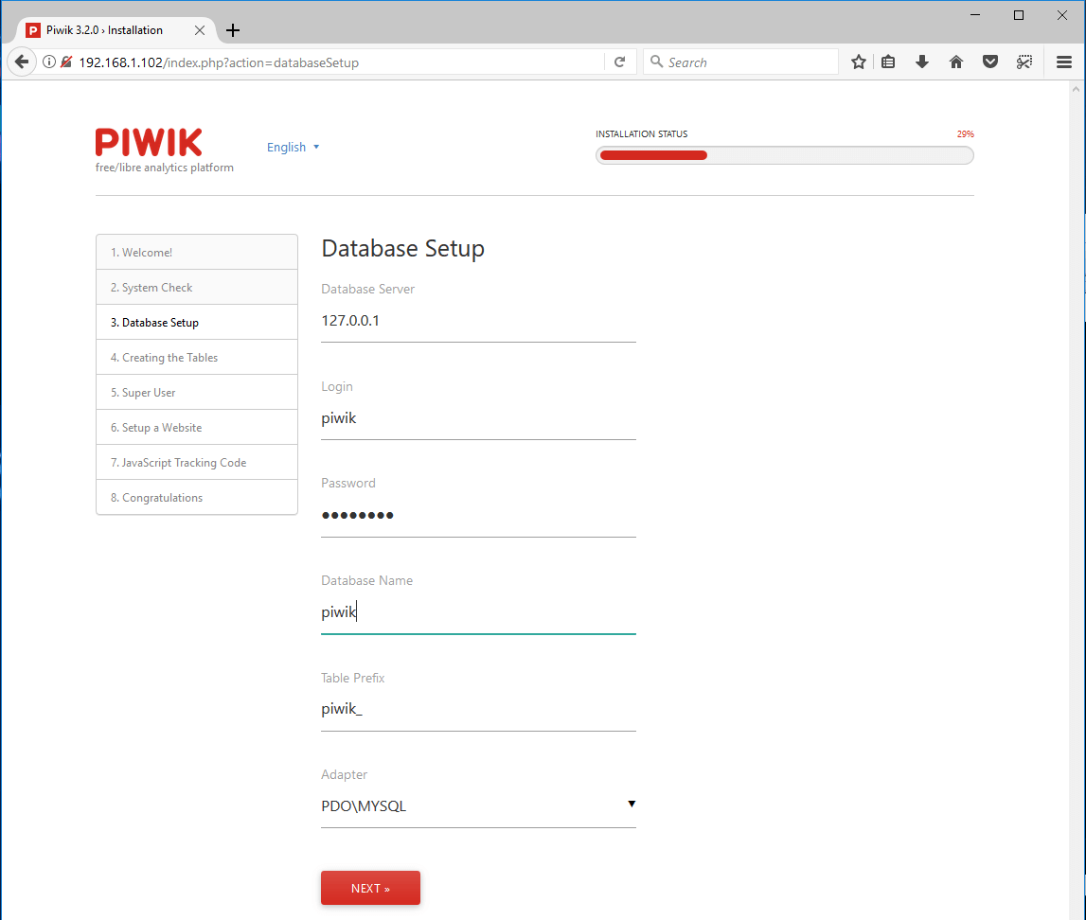This screenshot has width=1086, height=920.
Task: Open site information icon in address bar
Action: (49, 62)
